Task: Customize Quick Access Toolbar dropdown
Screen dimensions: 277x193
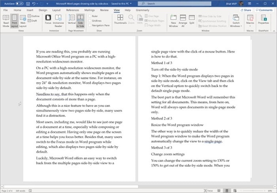Action: 47,4
